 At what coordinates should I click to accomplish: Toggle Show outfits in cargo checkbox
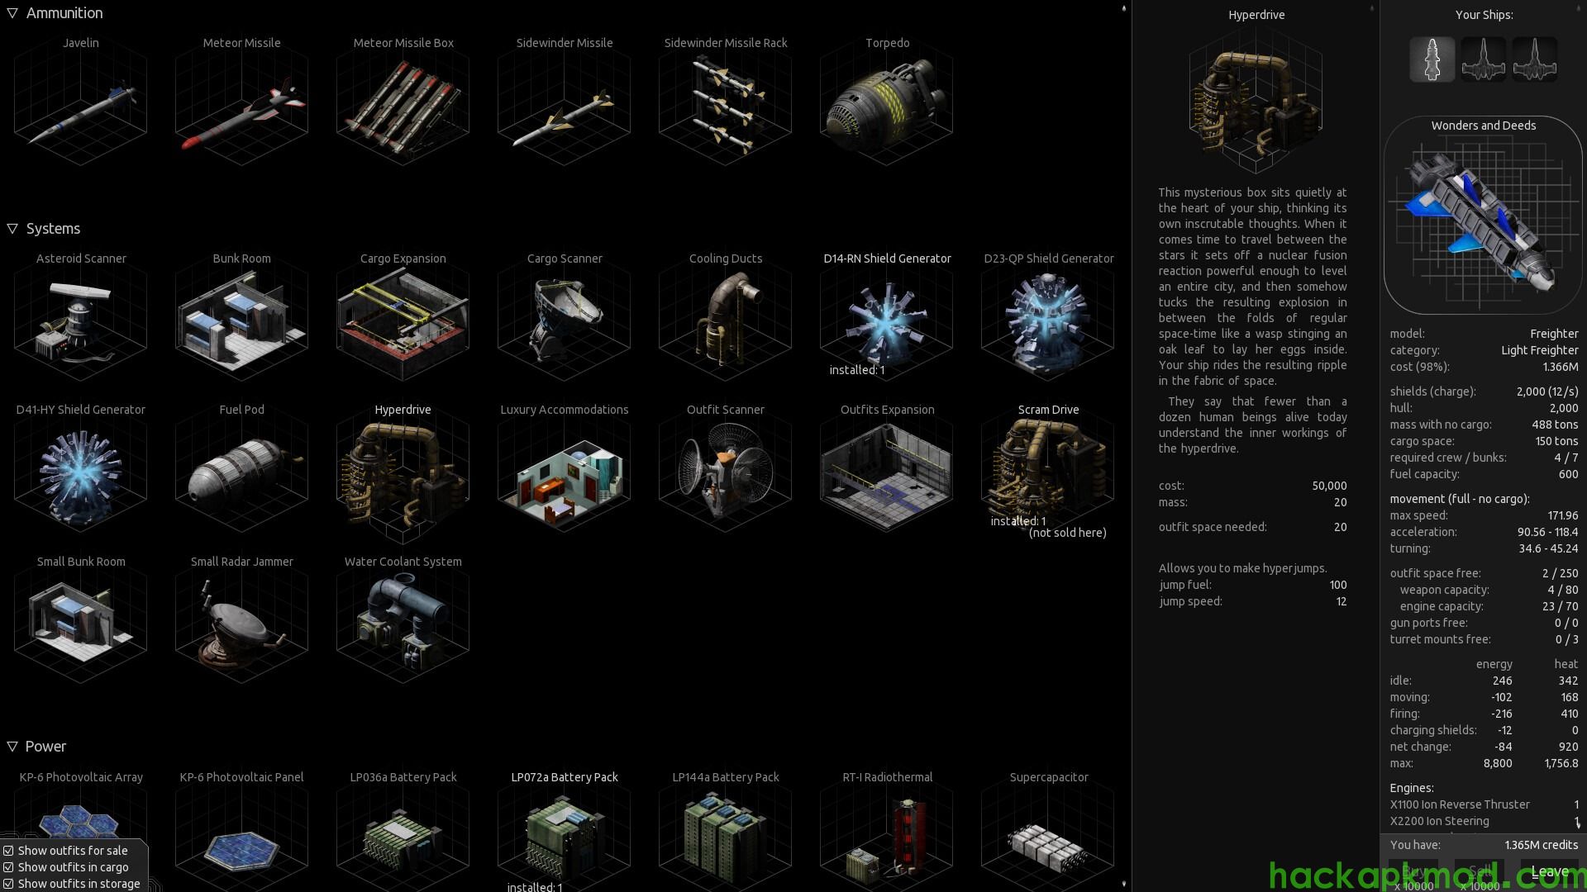tap(8, 867)
